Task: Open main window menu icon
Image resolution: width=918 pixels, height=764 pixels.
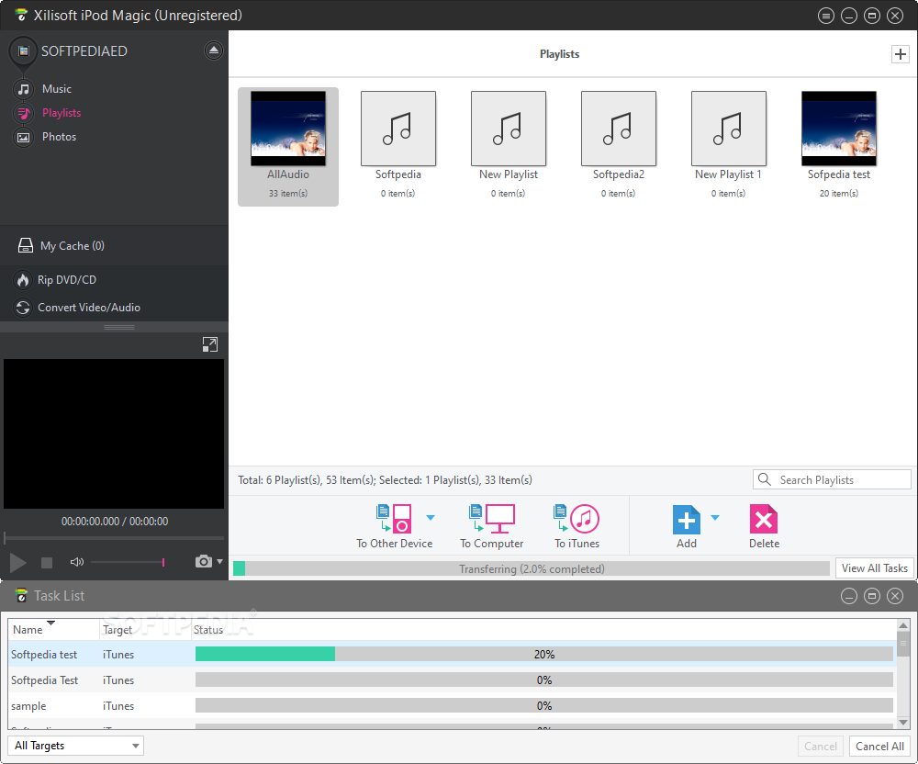Action: [825, 16]
